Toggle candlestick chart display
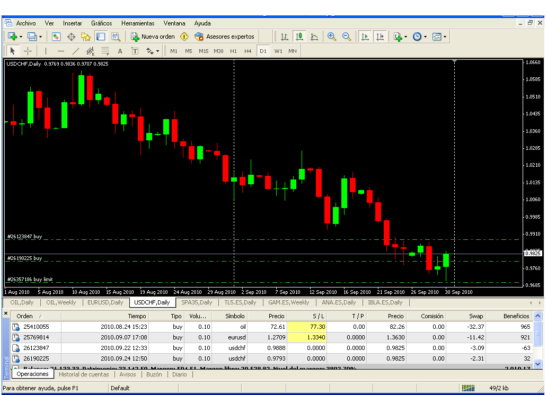 [x=299, y=37]
